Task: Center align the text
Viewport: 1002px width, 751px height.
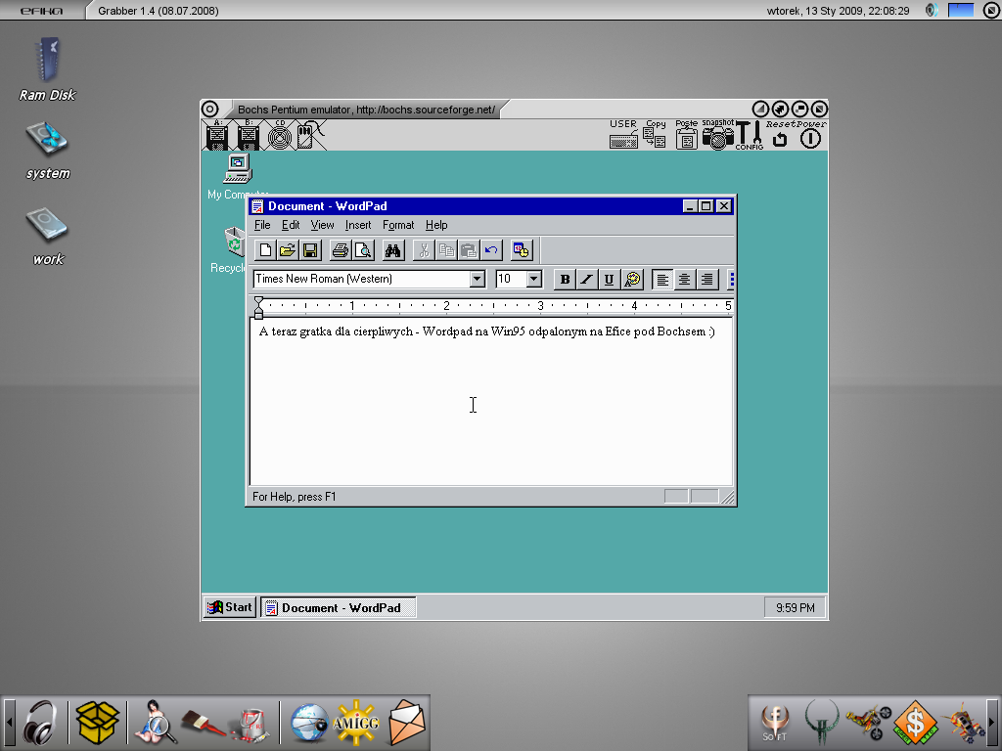Action: click(684, 279)
